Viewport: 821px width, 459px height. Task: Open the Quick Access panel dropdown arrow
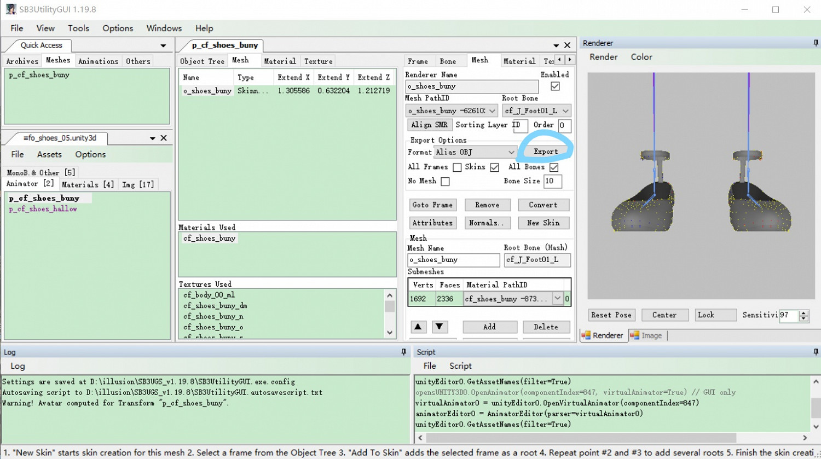click(163, 45)
